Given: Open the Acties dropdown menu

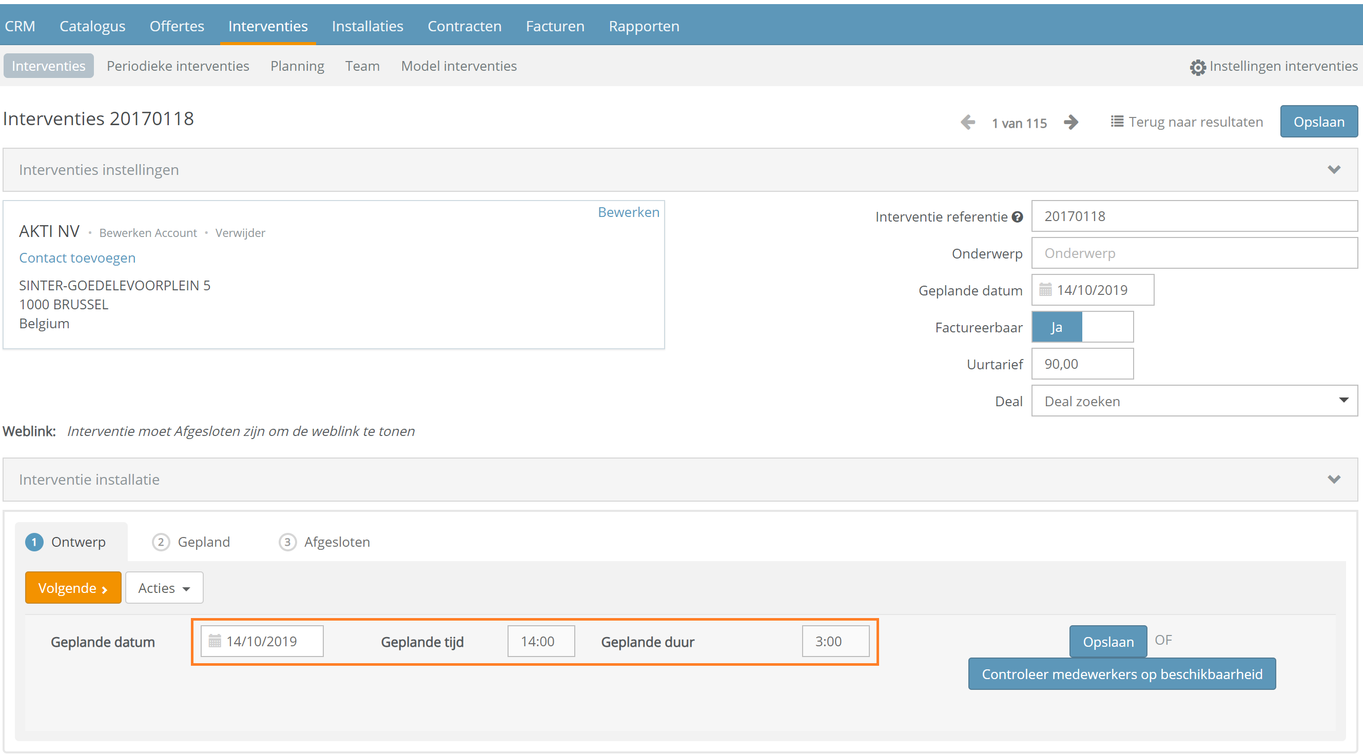Looking at the screenshot, I should pyautogui.click(x=164, y=588).
